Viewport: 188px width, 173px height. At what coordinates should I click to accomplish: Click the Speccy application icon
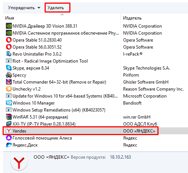click(9, 75)
